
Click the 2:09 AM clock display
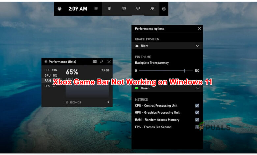77,9
